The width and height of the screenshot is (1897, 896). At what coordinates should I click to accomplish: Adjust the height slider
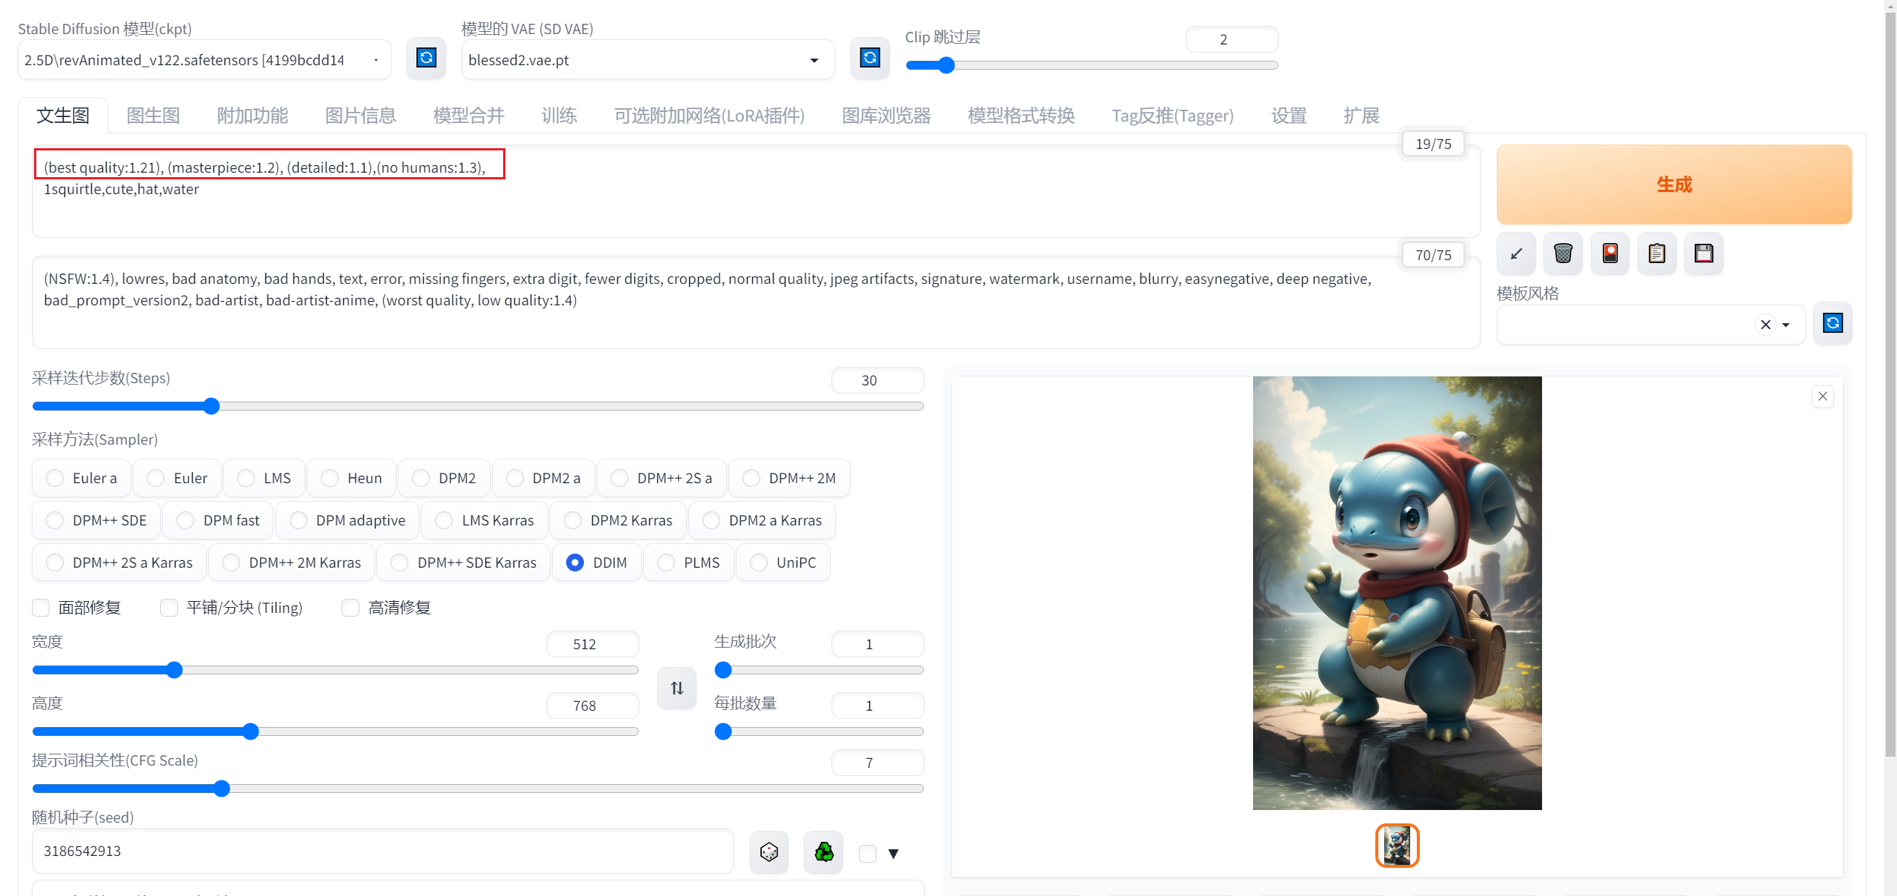(335, 731)
